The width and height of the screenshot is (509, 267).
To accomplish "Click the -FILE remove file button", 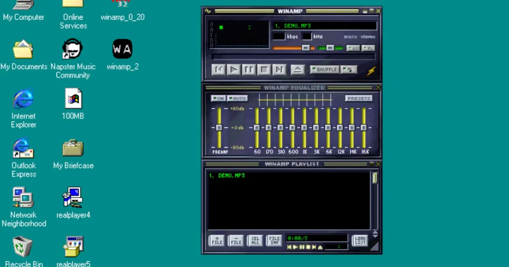I will click(x=236, y=241).
